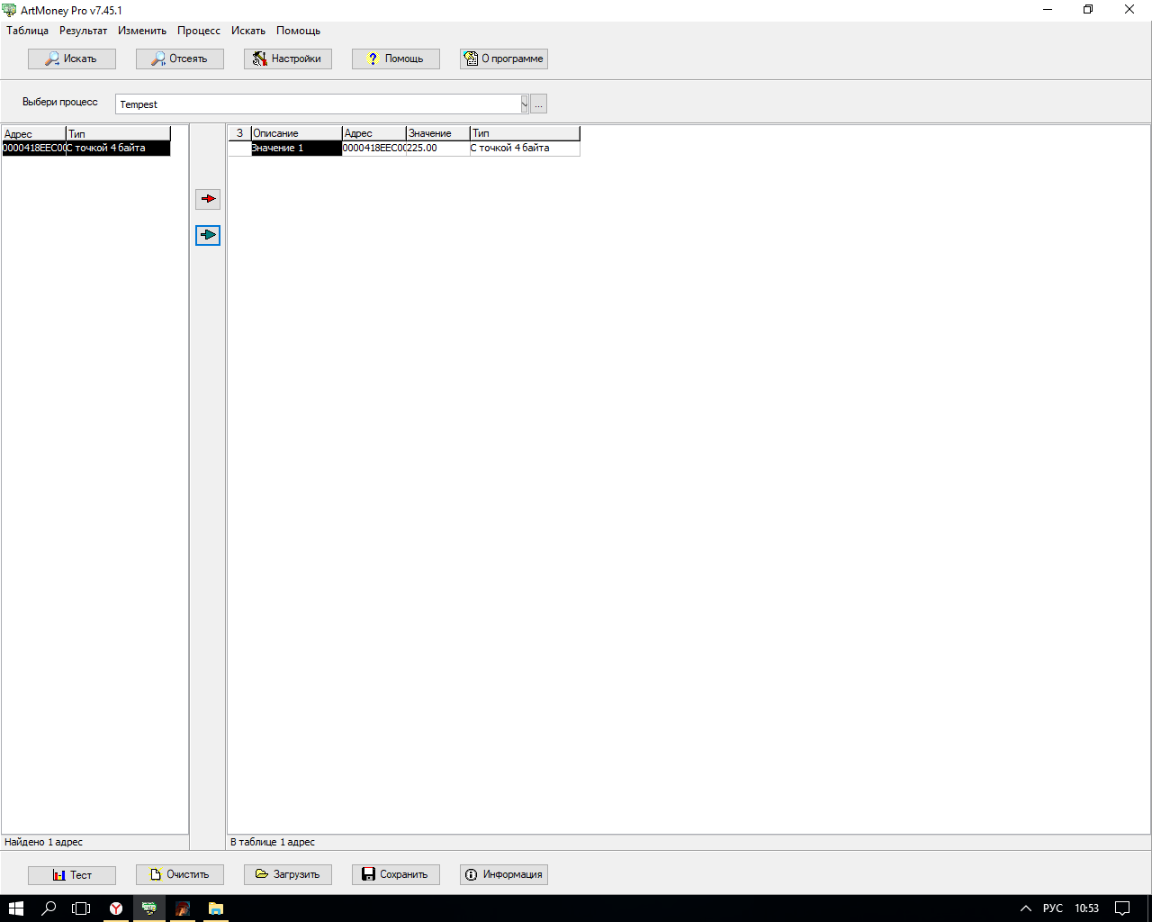
Task: Click the Значение column header
Action: (438, 133)
